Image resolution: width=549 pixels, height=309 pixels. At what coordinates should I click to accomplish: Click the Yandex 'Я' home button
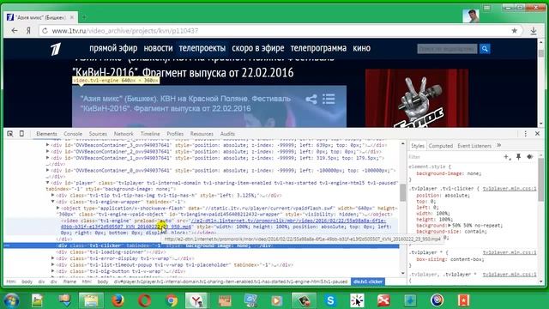tap(28, 31)
